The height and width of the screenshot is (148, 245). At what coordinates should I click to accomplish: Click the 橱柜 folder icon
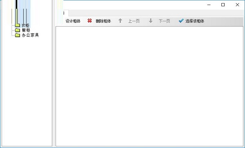[x=18, y=30]
